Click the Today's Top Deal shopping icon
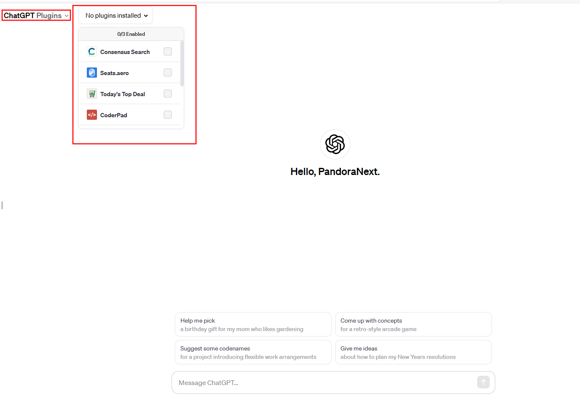This screenshot has width=580, height=396. click(92, 94)
